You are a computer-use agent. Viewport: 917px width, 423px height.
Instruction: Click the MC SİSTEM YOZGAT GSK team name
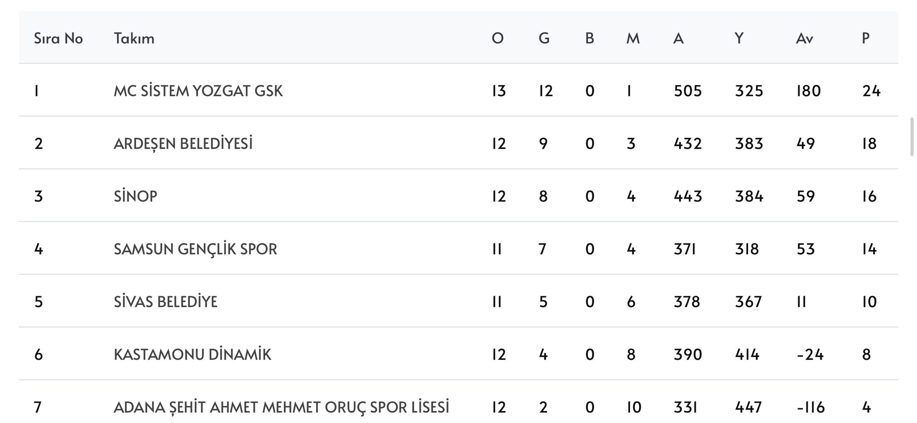[x=198, y=91]
